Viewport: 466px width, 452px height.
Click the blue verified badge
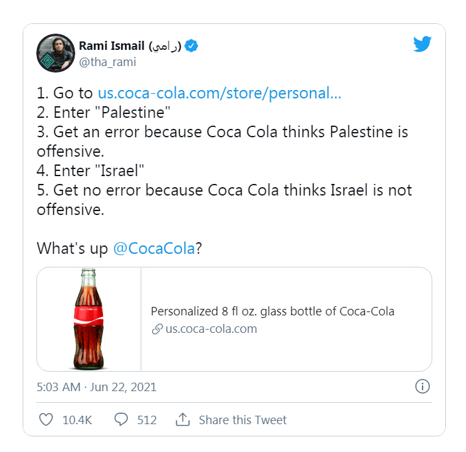tap(192, 46)
